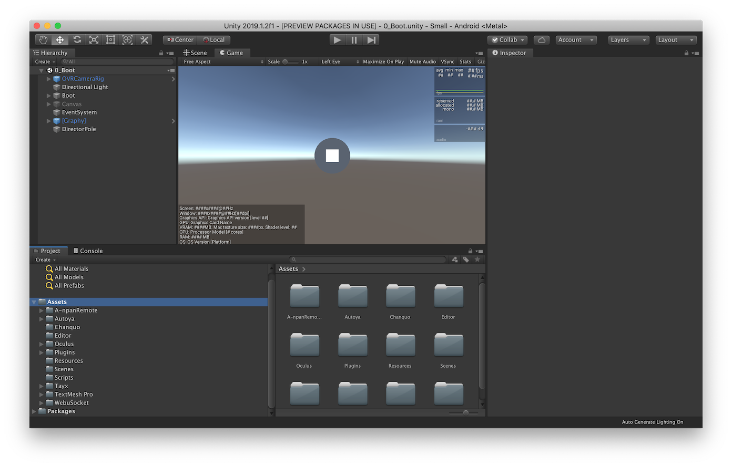Open the Left Eye dropdown
The image size is (732, 467).
coord(340,62)
